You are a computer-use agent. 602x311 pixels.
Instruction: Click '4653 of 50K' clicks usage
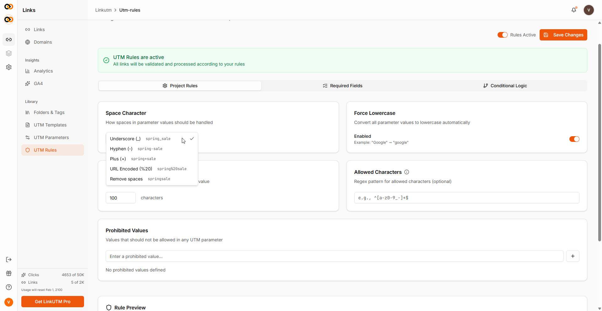(73, 275)
